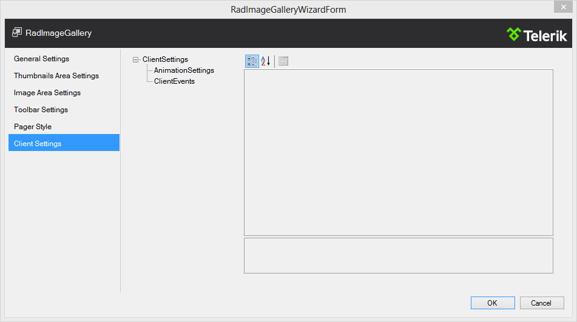
Task: Select the Client Settings section
Action: click(38, 144)
